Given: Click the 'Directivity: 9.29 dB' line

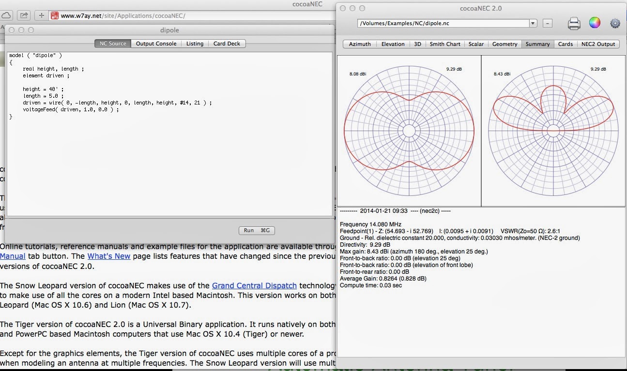Looking at the screenshot, I should (365, 245).
